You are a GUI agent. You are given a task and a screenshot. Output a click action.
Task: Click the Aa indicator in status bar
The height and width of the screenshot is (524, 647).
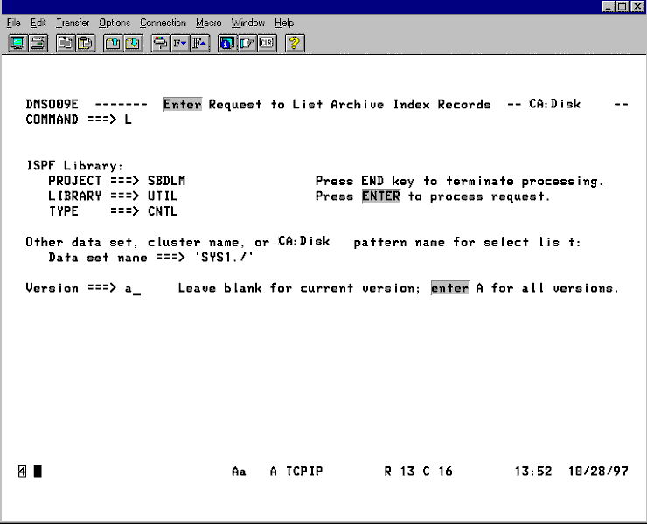click(239, 472)
